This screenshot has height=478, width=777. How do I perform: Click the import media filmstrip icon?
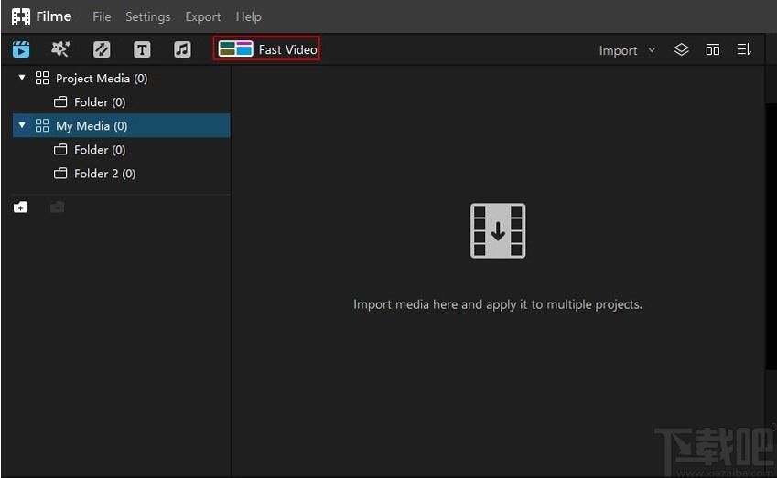pyautogui.click(x=498, y=230)
